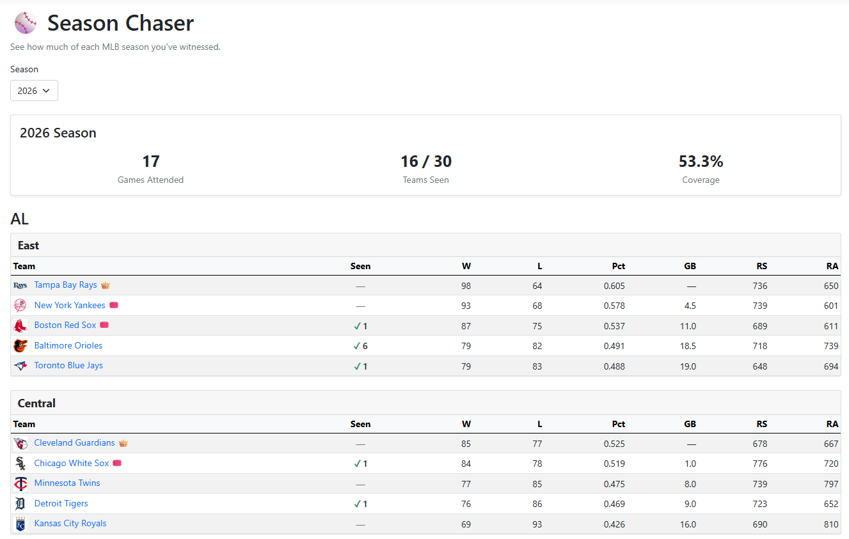Screen dimensions: 849x539
Task: Open the Cleveland Guardians team link
Action: tap(75, 442)
